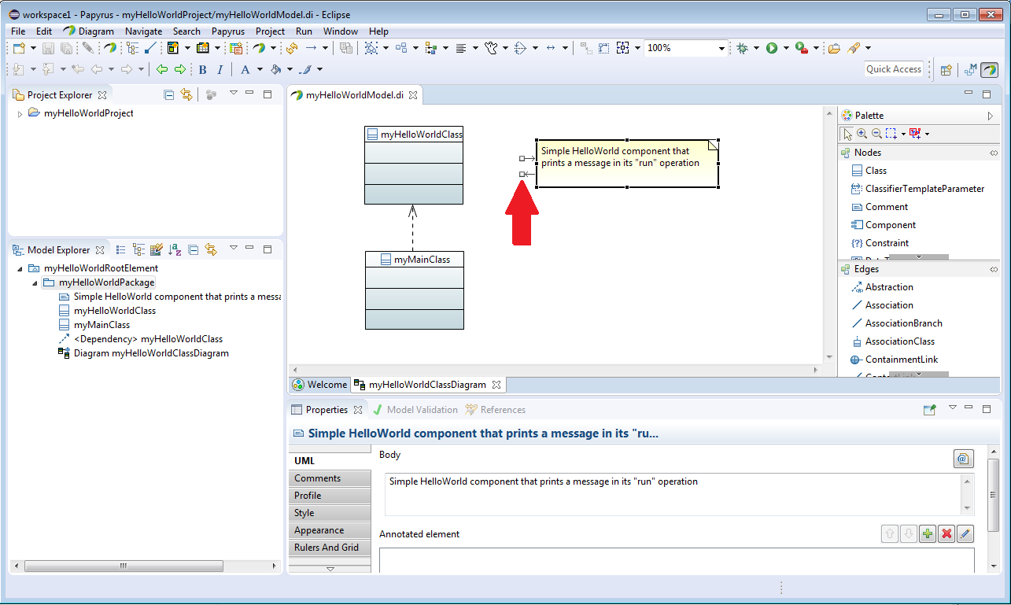Click the green Forward navigation arrow

click(x=180, y=69)
